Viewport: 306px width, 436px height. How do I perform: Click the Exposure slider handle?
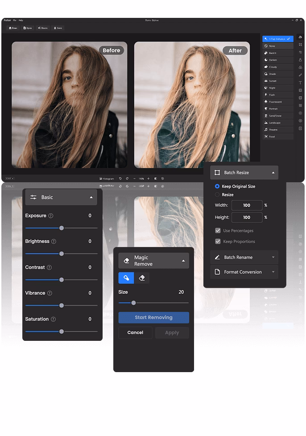click(62, 228)
